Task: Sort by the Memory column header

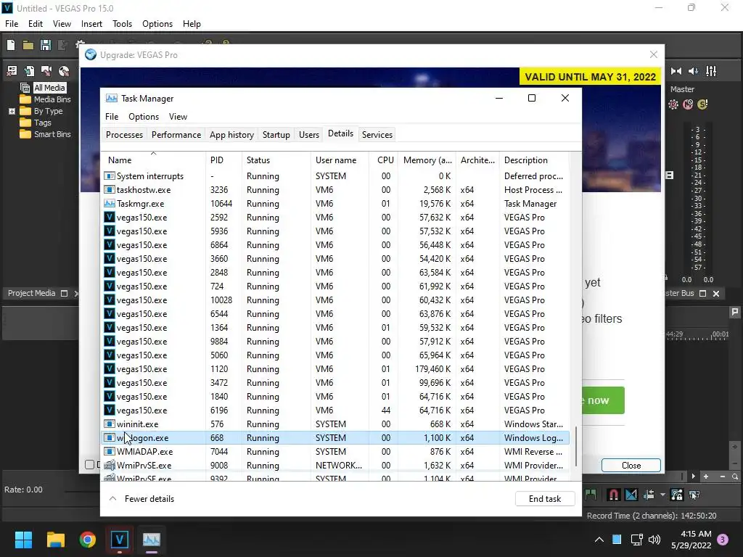Action: coord(427,160)
